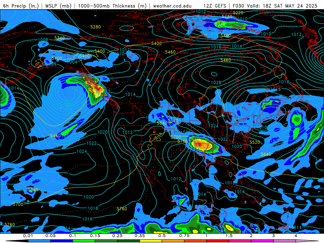324x243 pixels.
Task: Click the 1.5 legend value
Action: [x=229, y=236]
